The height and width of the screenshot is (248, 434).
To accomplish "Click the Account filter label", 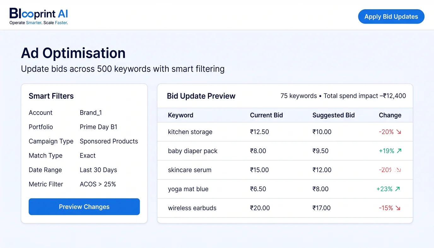I will pos(41,113).
